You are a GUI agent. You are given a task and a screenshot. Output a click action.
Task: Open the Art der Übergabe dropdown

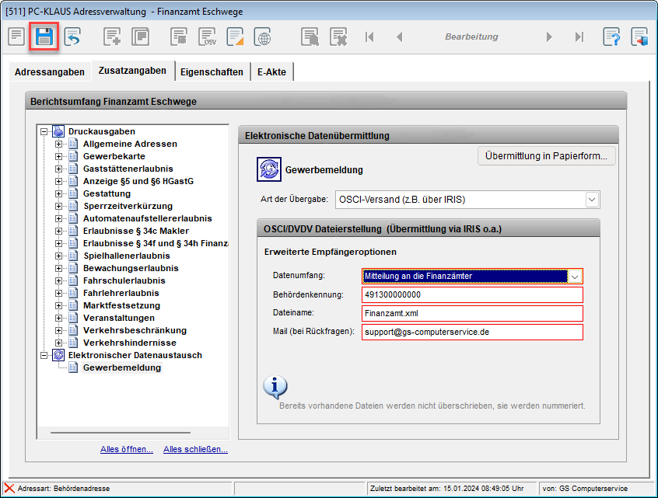pyautogui.click(x=592, y=200)
